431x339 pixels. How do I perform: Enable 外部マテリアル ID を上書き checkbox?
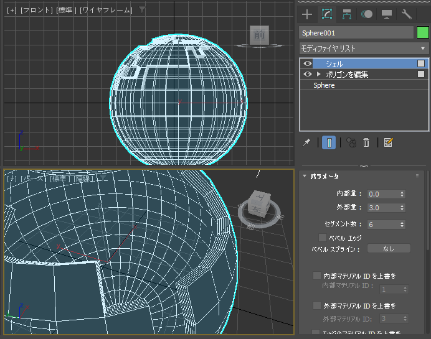point(317,305)
